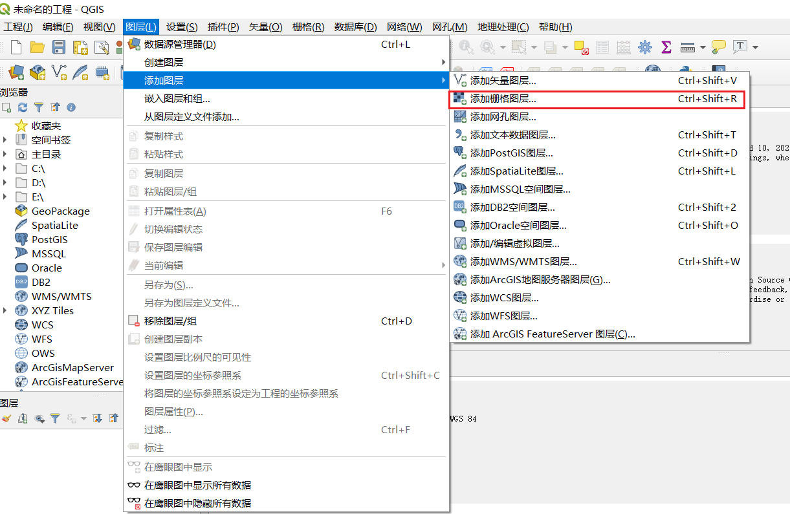The image size is (790, 514).
Task: Select 添加WFS图层... in the submenu
Action: 599,316
